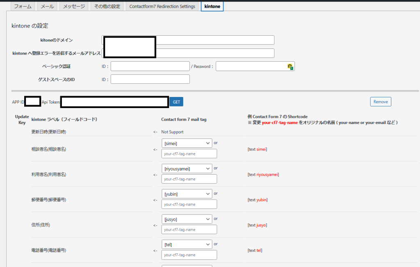Image resolution: width=420 pixels, height=267 pixels.
Task: Select the メッセージ tab
Action: 74,7
